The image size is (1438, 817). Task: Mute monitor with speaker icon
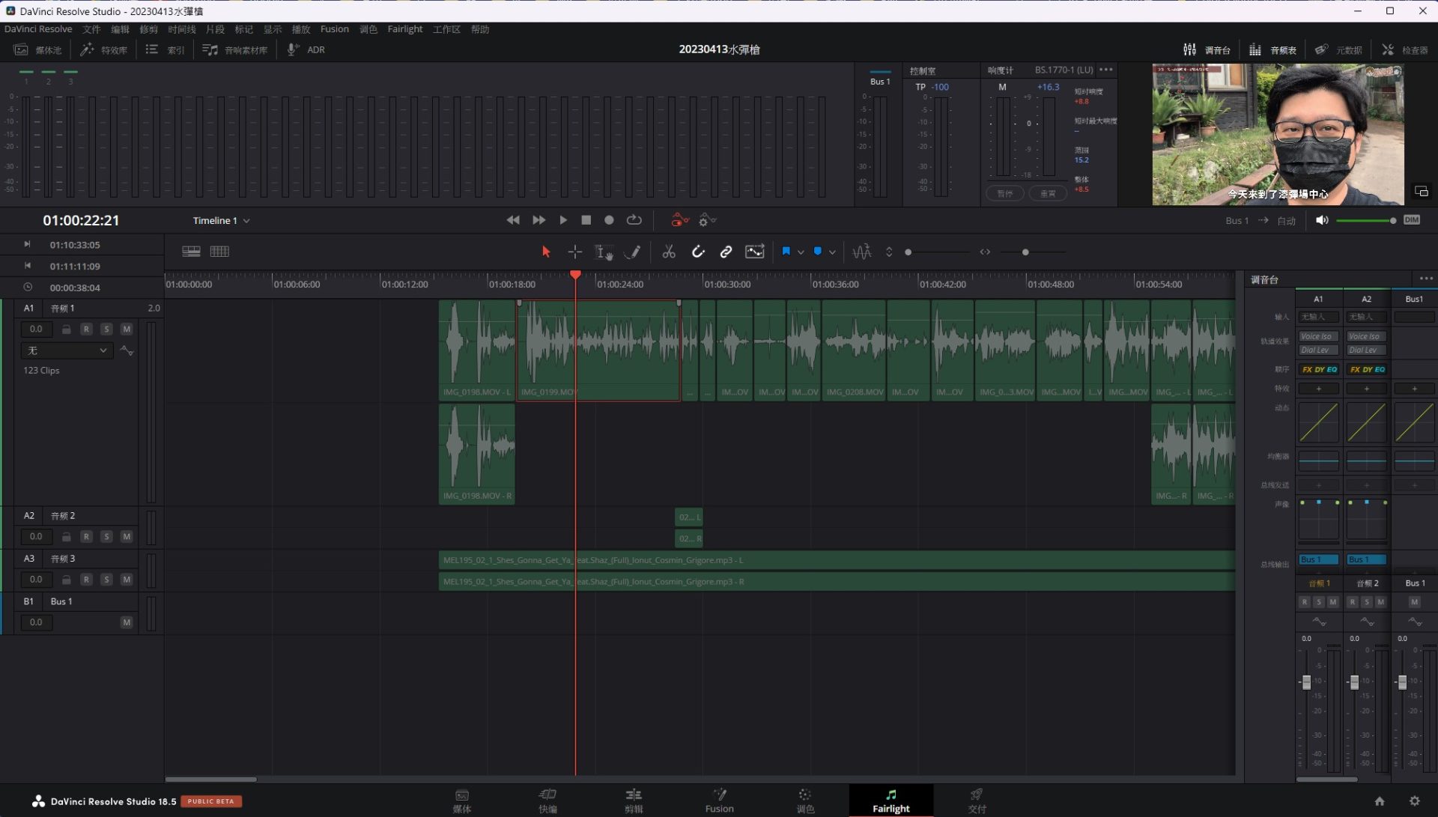(x=1322, y=220)
